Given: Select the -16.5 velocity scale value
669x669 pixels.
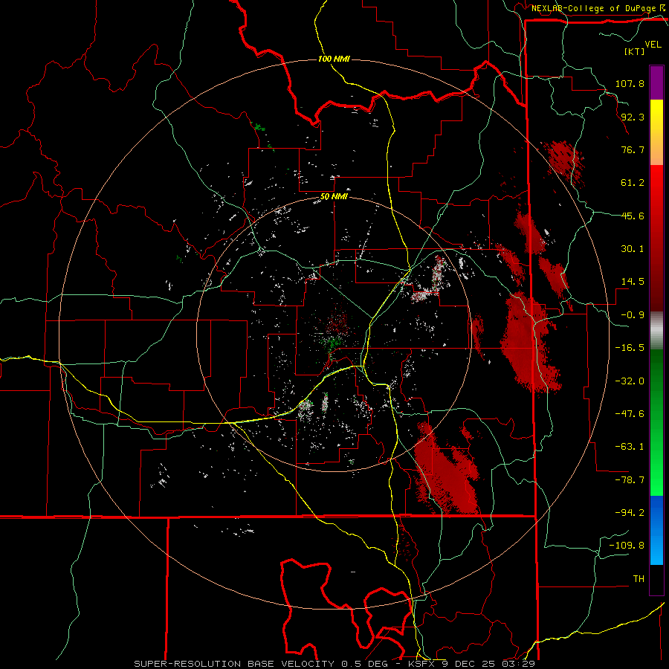Looking at the screenshot, I should 630,348.
